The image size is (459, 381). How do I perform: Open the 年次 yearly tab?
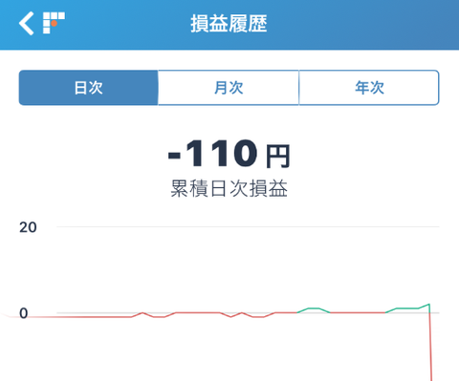[369, 88]
